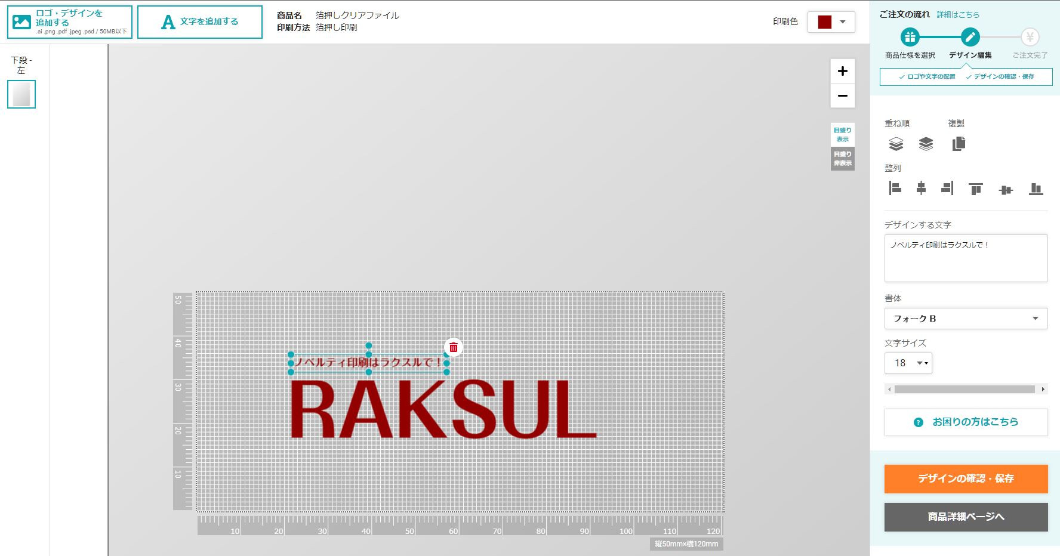The width and height of the screenshot is (1060, 556).
Task: Click the 縦50mm×横120mm size label
Action: (x=686, y=544)
